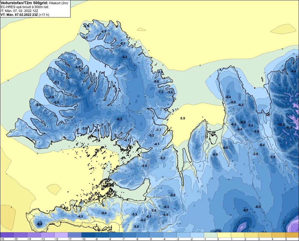Click the legend swatch between -11 and -10
Image resolution: width=299 pixels, height=241 pixels.
click(x=75, y=235)
